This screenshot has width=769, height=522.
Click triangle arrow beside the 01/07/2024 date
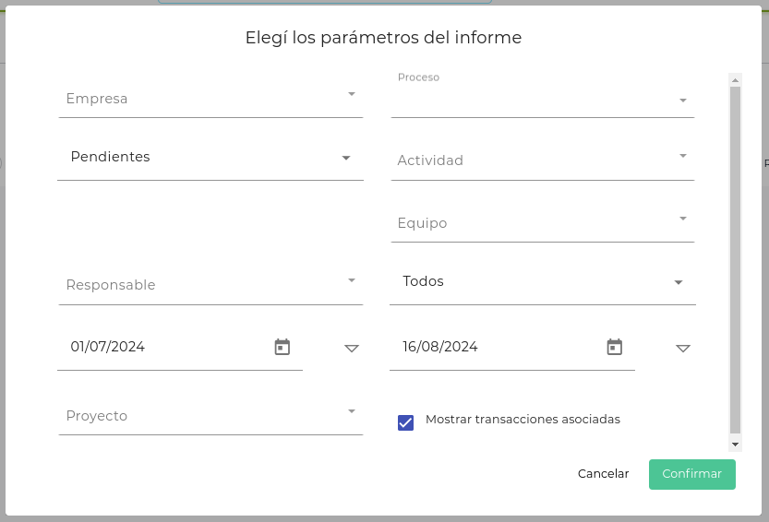[351, 349]
